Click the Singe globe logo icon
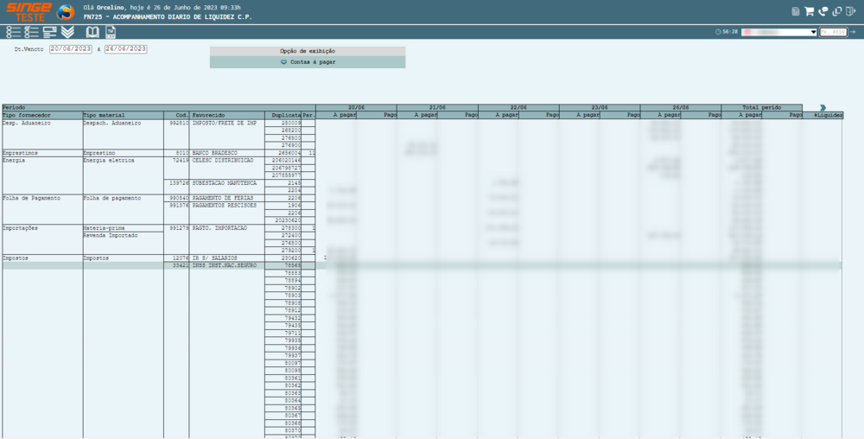Viewport: 864px width, 439px height. 66,12
